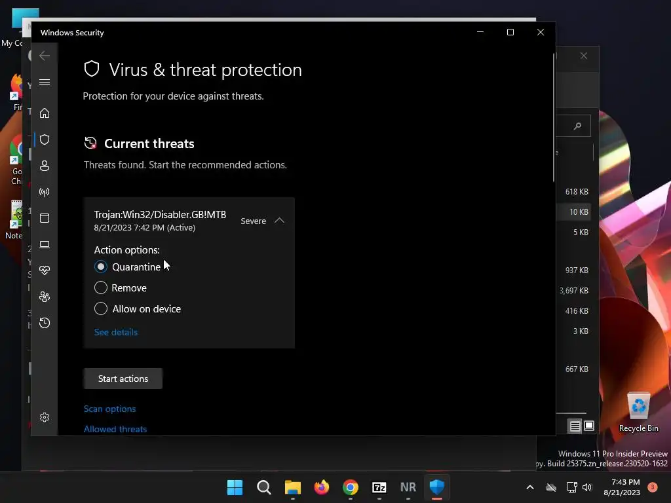Image resolution: width=671 pixels, height=503 pixels.
Task: Click search box in background Explorer window
Action: [x=573, y=126]
